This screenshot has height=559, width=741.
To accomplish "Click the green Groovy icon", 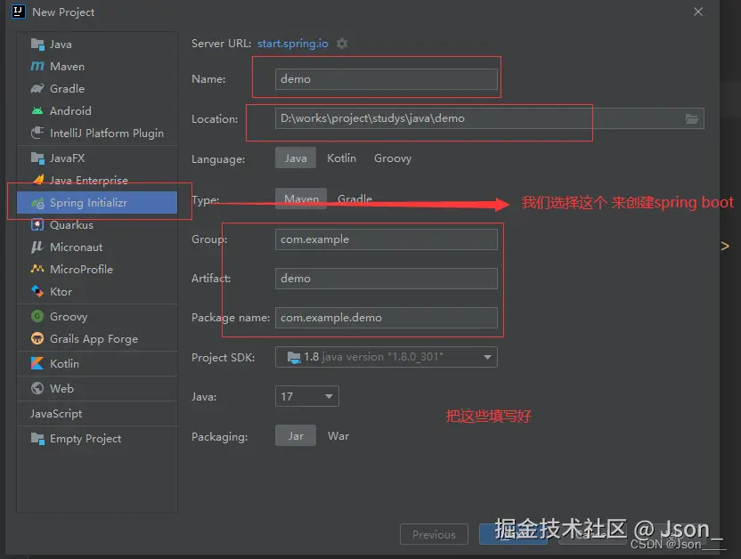I will [37, 316].
